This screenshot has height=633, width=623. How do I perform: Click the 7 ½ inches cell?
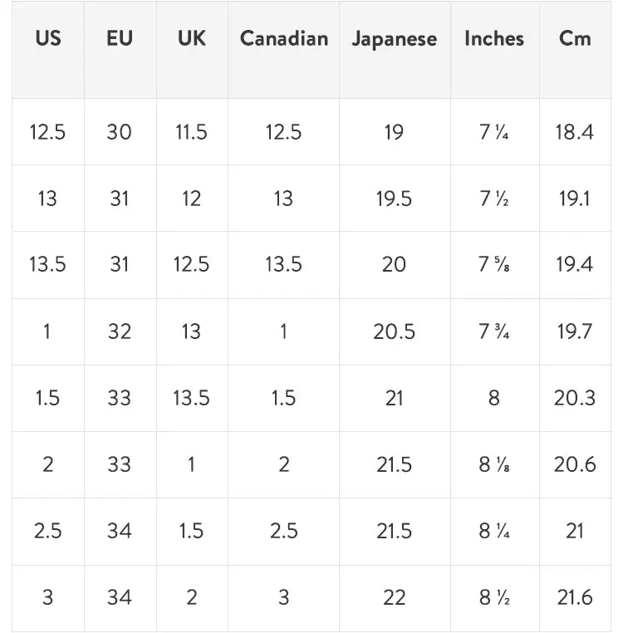click(494, 199)
